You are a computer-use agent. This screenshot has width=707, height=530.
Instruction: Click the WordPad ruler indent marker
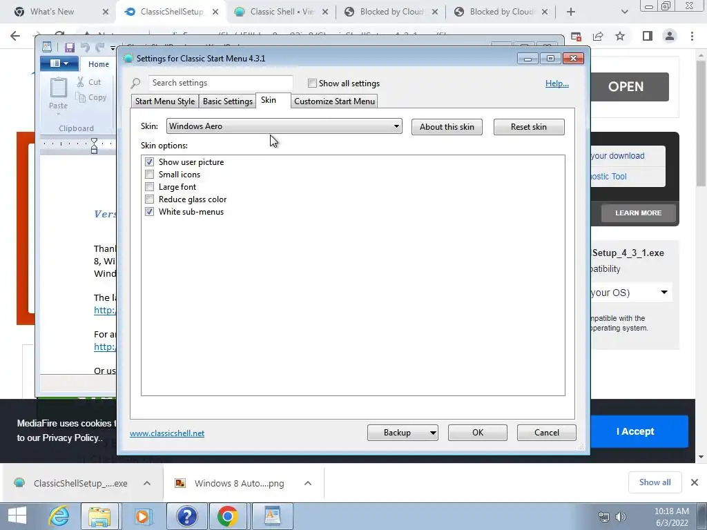(94, 146)
